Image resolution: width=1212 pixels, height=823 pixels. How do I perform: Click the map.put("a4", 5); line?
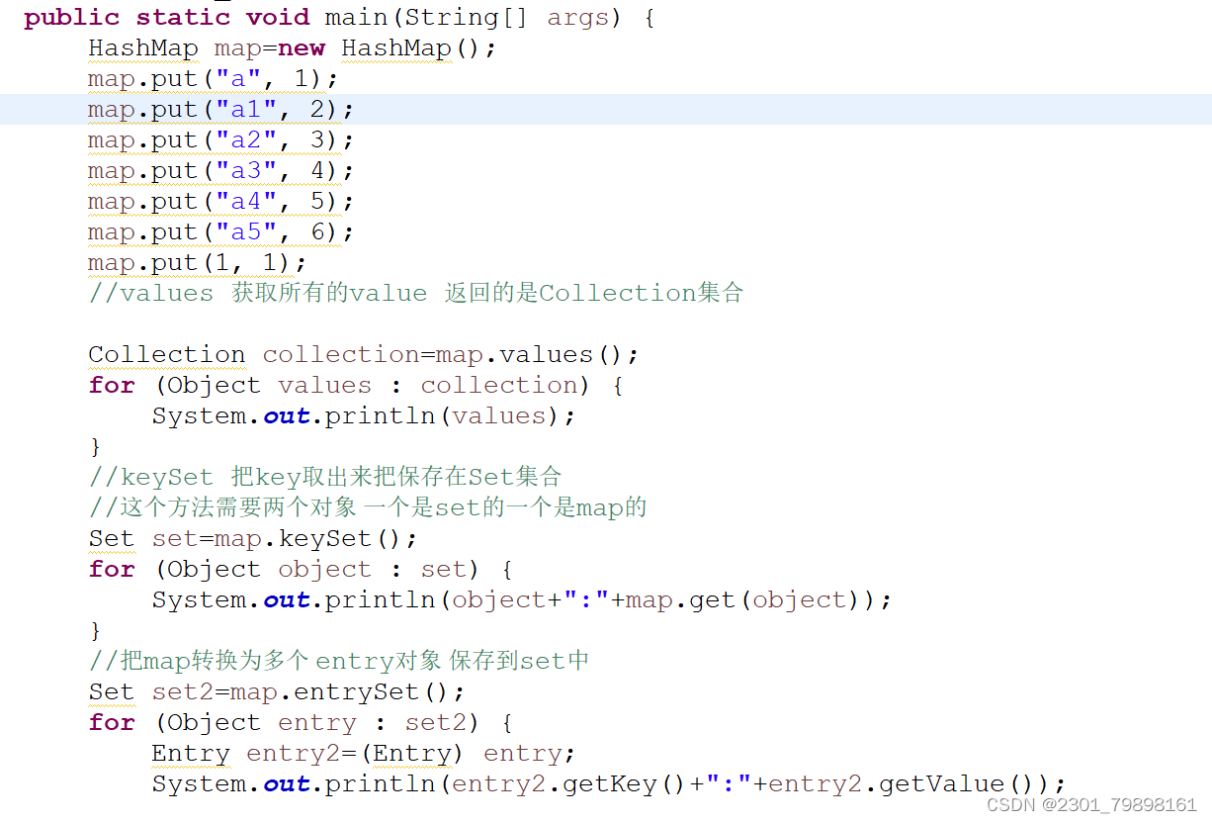[x=221, y=202]
